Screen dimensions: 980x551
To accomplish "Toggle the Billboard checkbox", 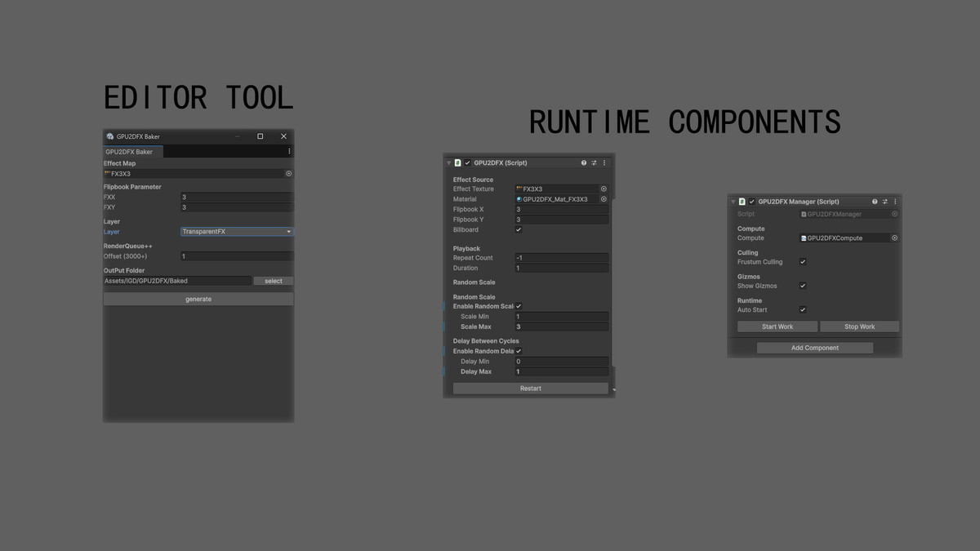I will click(519, 230).
